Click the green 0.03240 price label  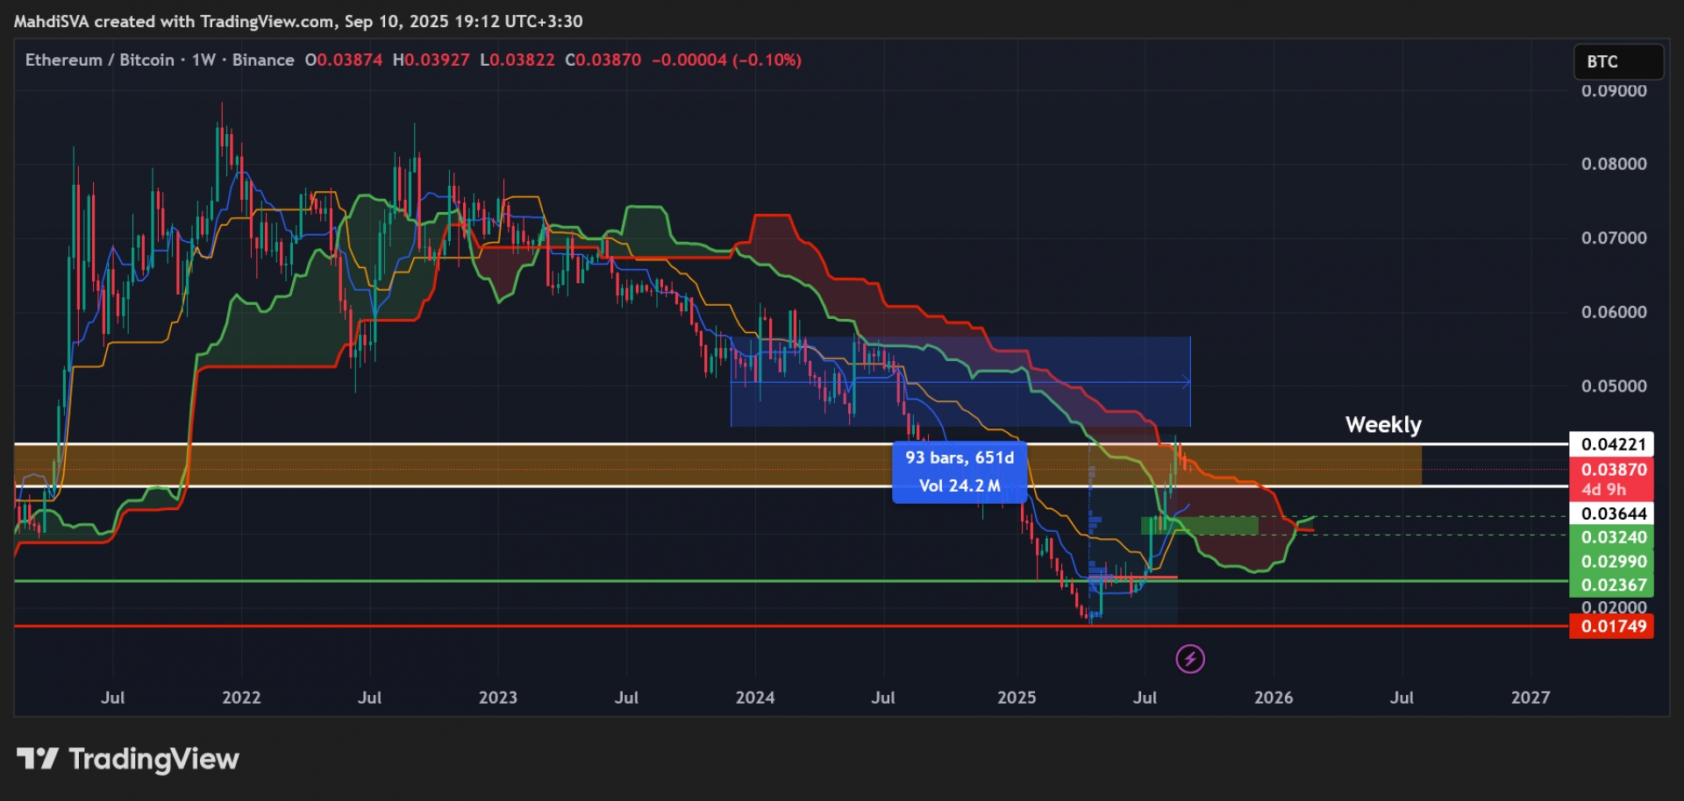[x=1613, y=537]
